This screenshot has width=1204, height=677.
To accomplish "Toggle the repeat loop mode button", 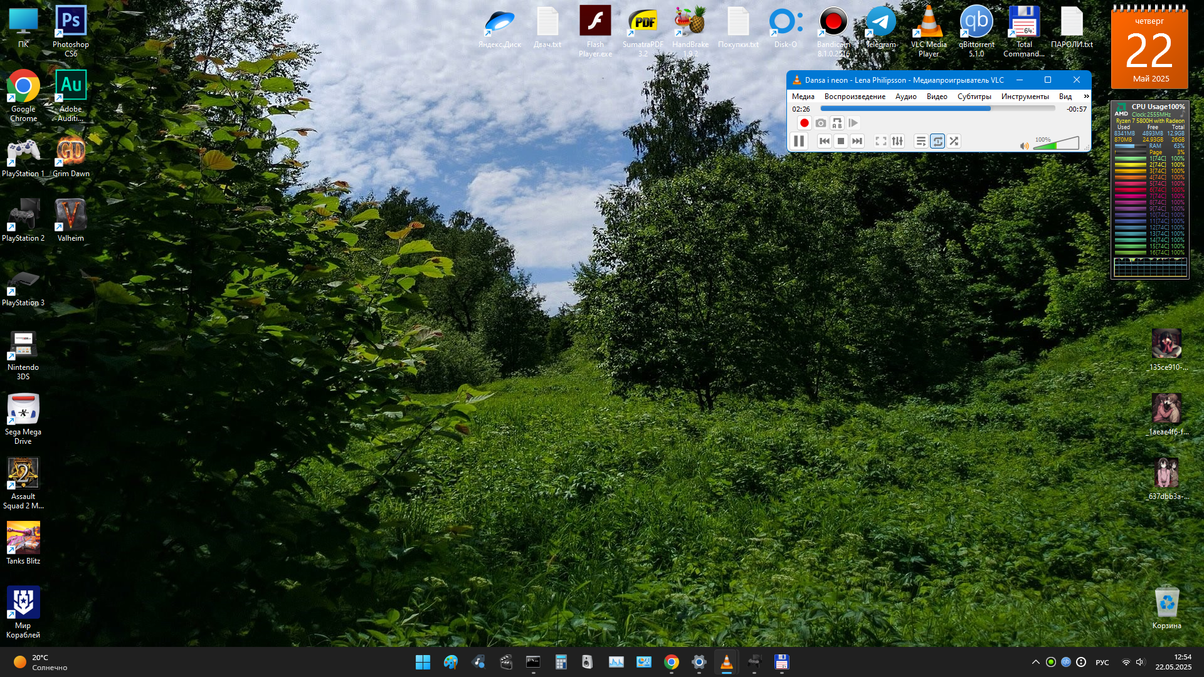I will point(937,142).
